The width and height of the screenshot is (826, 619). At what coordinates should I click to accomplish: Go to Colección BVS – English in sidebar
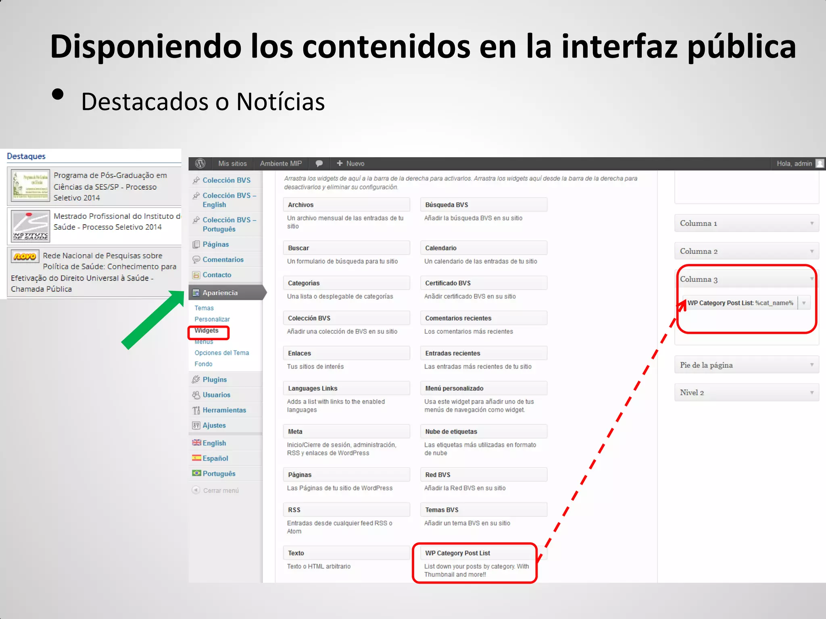229,200
